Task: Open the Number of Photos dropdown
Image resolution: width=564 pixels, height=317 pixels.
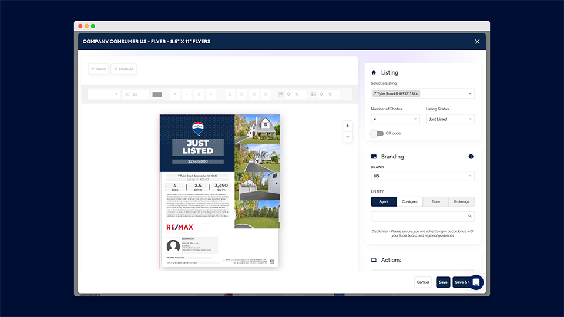Action: pyautogui.click(x=395, y=119)
